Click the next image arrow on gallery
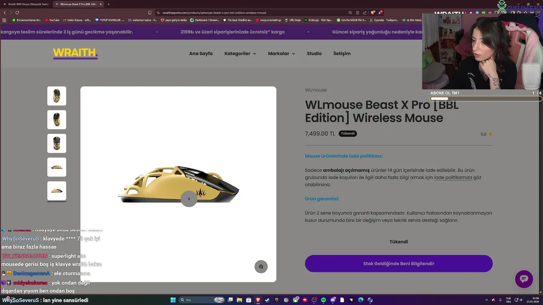Screen dimensions: 543x305 [189, 199]
